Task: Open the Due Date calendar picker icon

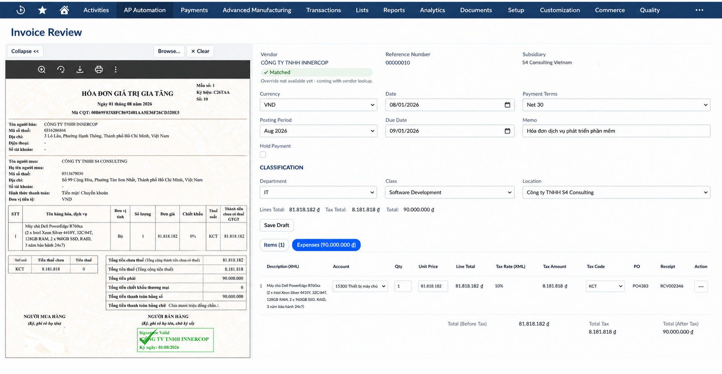Action: click(507, 131)
